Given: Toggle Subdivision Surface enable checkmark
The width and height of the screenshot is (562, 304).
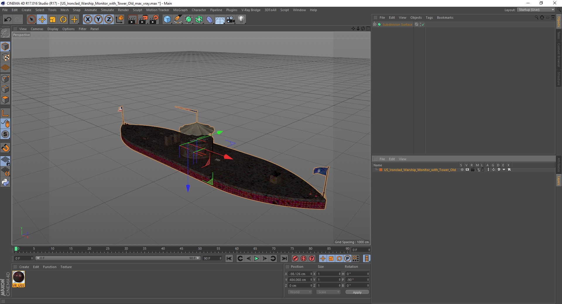Looking at the screenshot, I should 423,25.
